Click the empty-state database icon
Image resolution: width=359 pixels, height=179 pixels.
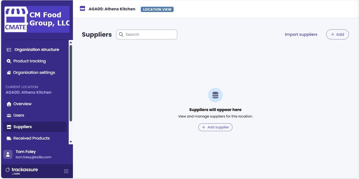[215, 95]
